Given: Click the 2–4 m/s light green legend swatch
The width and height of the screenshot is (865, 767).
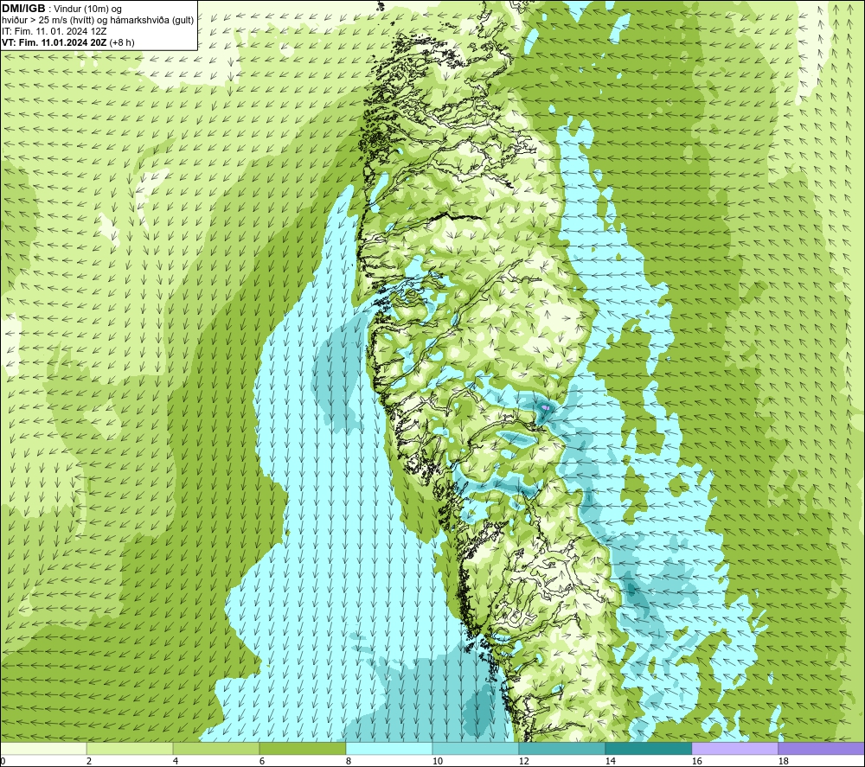Looking at the screenshot, I should [x=130, y=749].
